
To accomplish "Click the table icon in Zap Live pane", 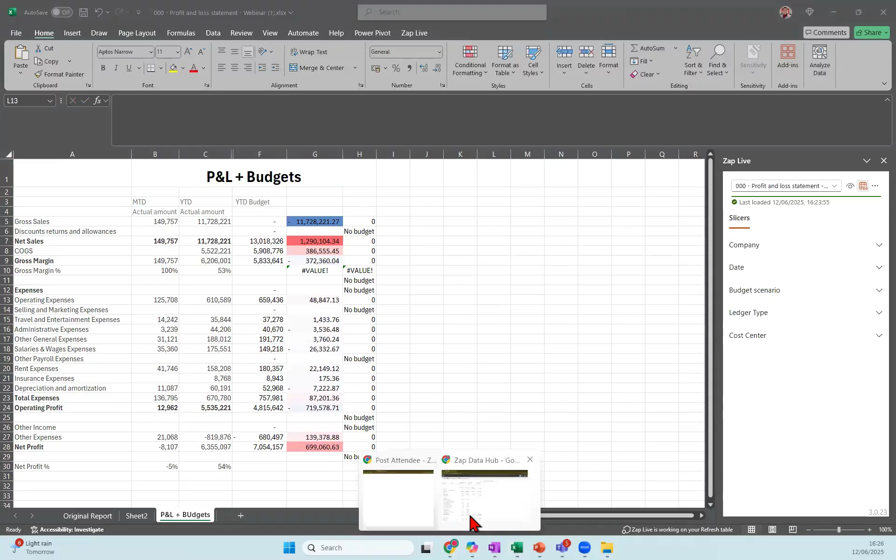I will 863,186.
